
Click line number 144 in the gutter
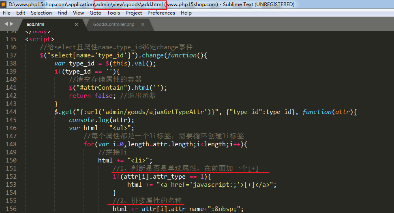(11, 112)
